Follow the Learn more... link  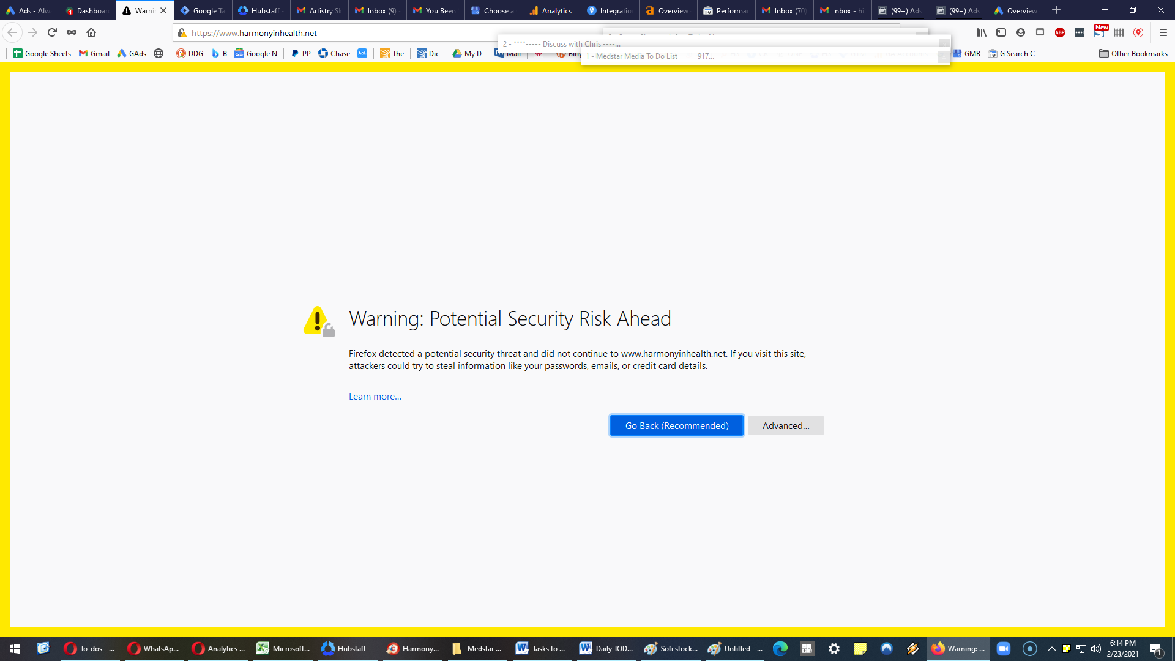point(375,397)
